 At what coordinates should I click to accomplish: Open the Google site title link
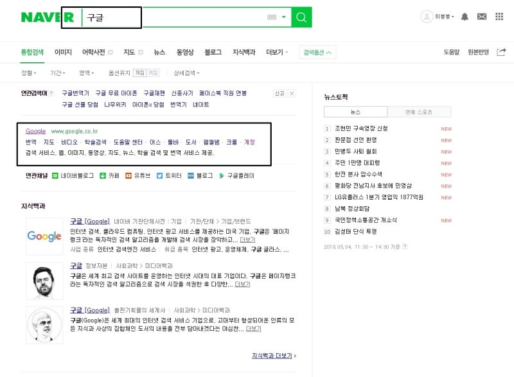[x=36, y=132]
